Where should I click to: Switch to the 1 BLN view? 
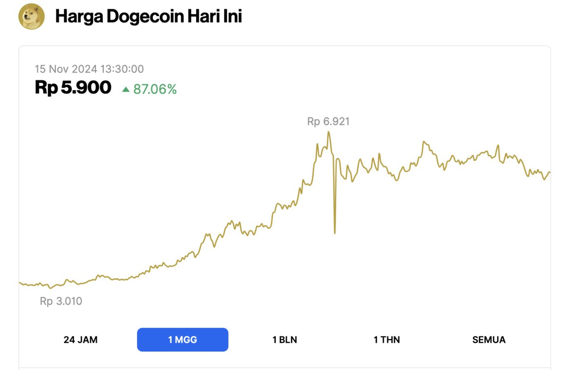285,339
